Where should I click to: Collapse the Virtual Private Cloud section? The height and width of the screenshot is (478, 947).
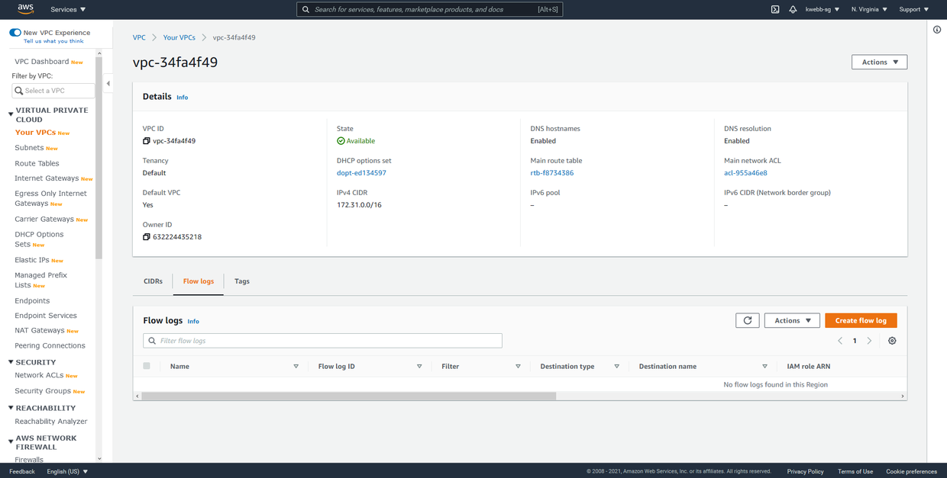pos(11,114)
